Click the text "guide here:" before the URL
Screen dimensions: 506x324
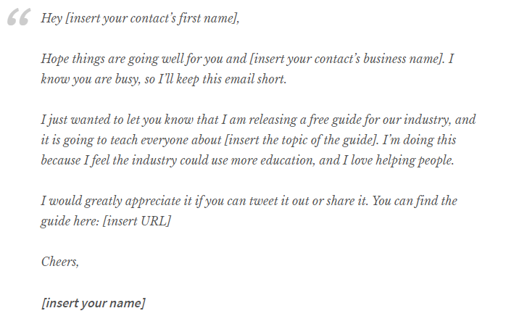70,221
